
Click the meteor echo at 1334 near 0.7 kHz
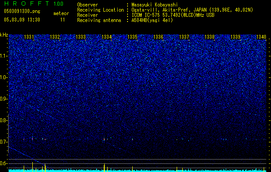[104, 139]
